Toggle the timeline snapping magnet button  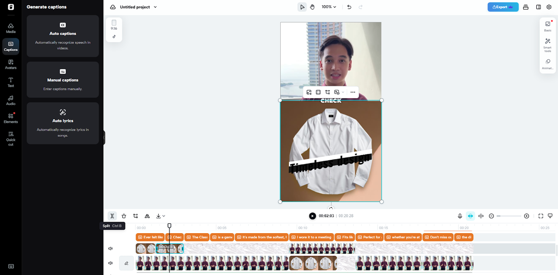470,216
